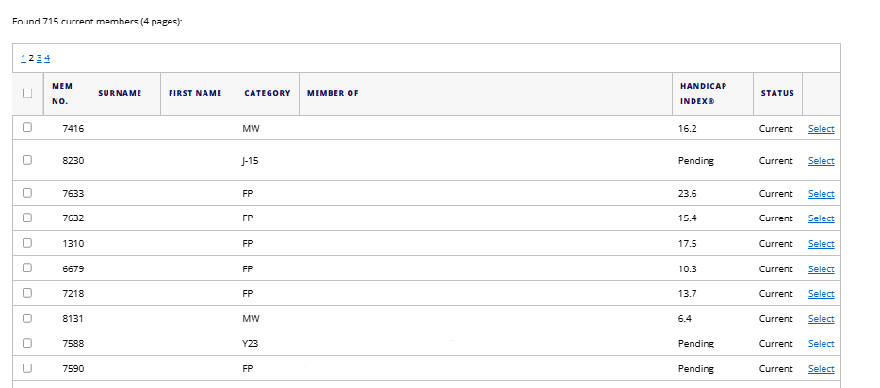The height and width of the screenshot is (388, 880).
Task: Open member 6679 via Select link
Action: (x=821, y=268)
